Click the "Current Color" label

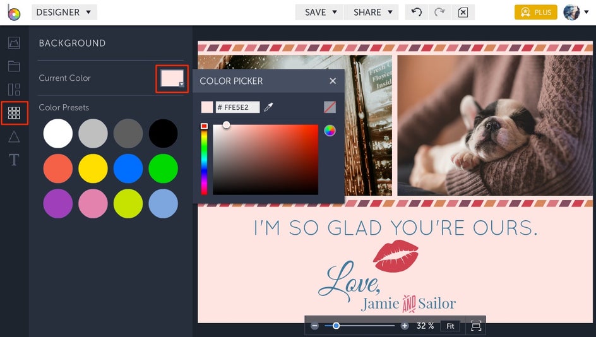click(64, 78)
